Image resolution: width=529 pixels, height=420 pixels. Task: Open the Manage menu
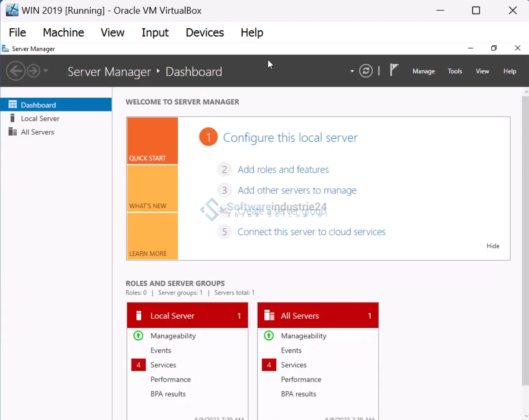pos(423,71)
